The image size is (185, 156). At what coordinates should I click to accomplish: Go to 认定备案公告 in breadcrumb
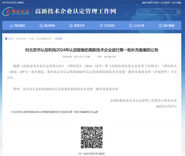(x=44, y=39)
